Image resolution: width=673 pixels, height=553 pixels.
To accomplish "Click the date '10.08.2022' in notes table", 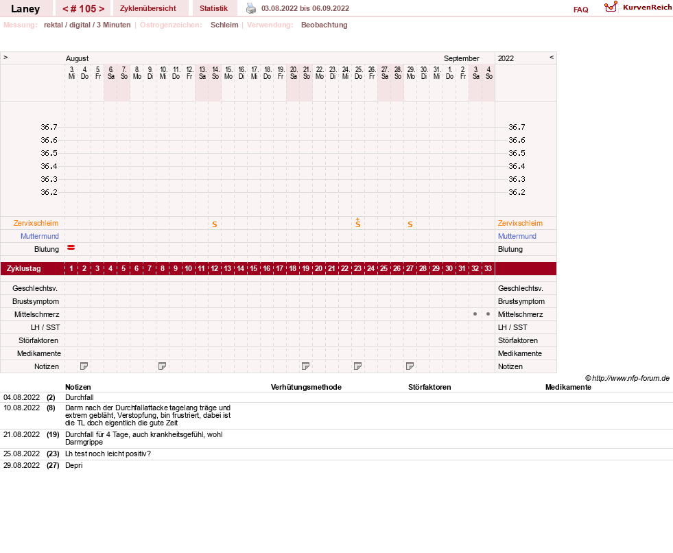I will pos(21,408).
